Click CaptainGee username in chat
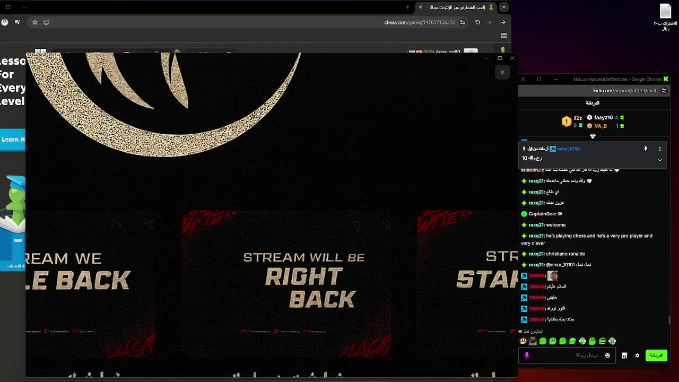The width and height of the screenshot is (679, 382). (x=542, y=214)
